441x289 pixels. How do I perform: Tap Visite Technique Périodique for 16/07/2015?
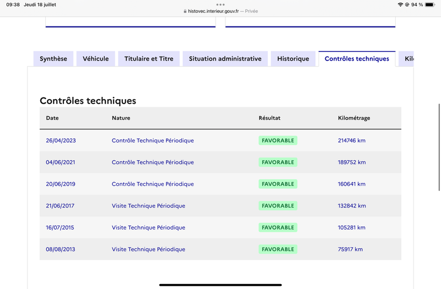pyautogui.click(x=148, y=227)
